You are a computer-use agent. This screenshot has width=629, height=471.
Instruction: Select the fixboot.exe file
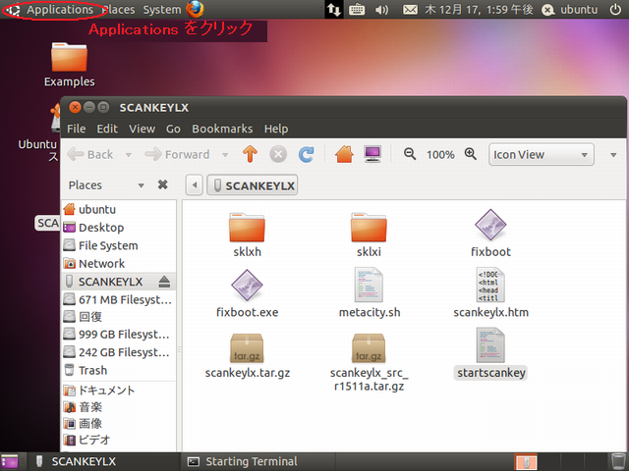[247, 294]
